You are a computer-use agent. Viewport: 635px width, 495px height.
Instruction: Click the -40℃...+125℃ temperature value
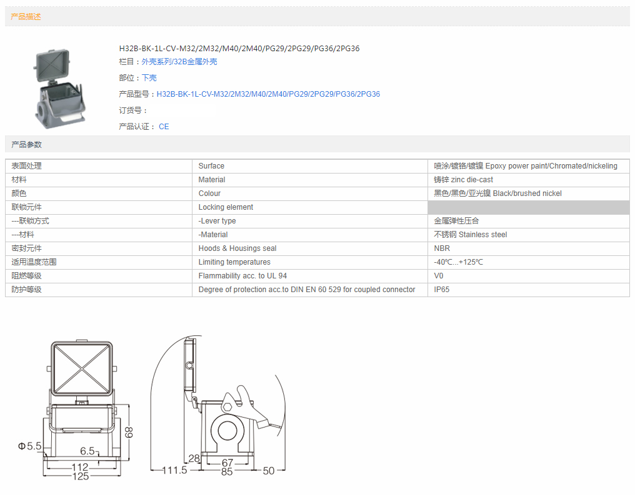click(458, 262)
